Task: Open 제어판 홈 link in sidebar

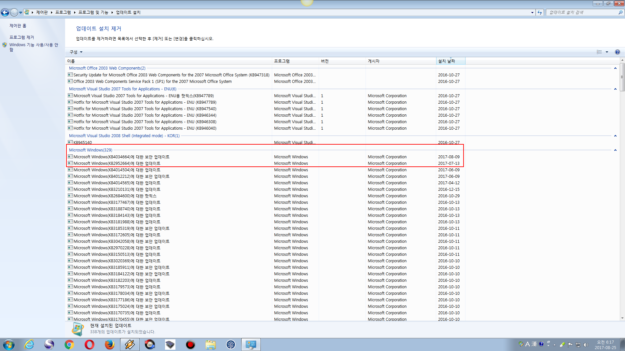Action: [x=18, y=26]
